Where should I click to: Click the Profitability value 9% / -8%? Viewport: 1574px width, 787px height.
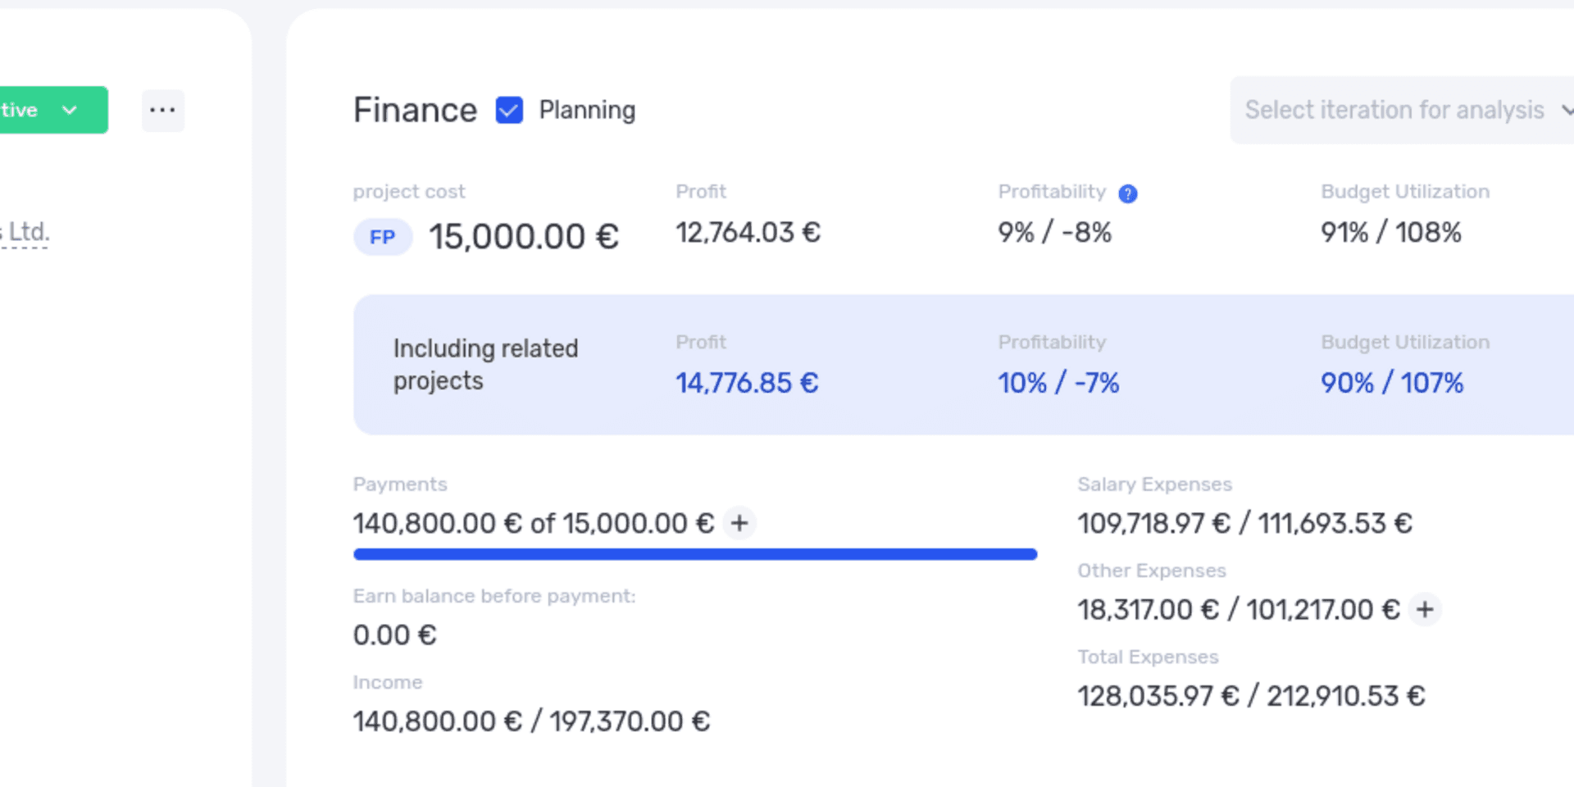click(x=1054, y=233)
